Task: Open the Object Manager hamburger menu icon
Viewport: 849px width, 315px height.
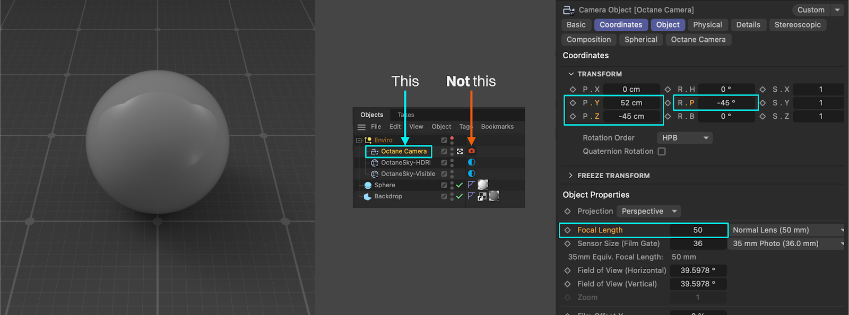Action: (361, 127)
